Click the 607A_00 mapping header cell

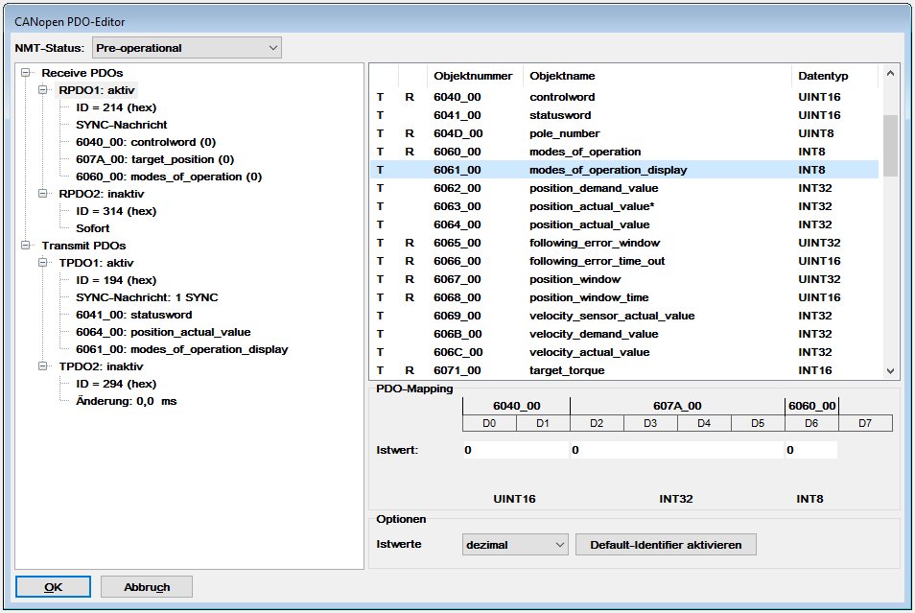pyautogui.click(x=677, y=406)
